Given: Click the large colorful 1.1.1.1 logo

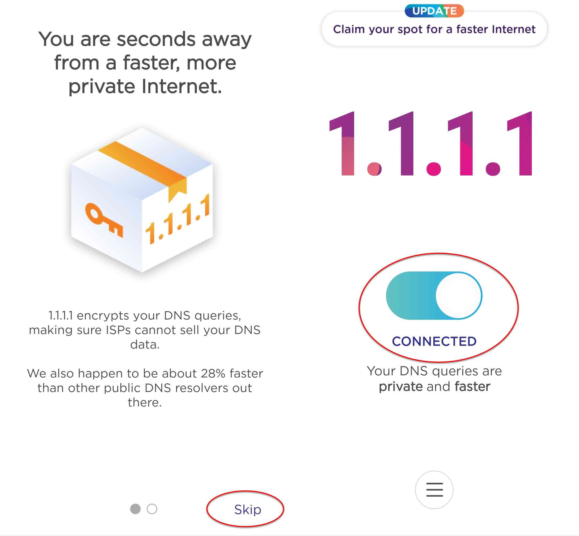Looking at the screenshot, I should (431, 144).
